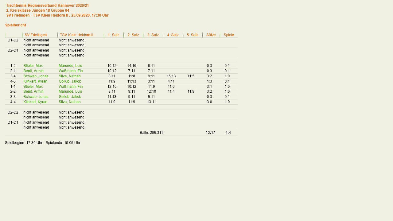Open Gollub, Jakob in the 4-3 match row
393x221 pixels.
[70, 81]
